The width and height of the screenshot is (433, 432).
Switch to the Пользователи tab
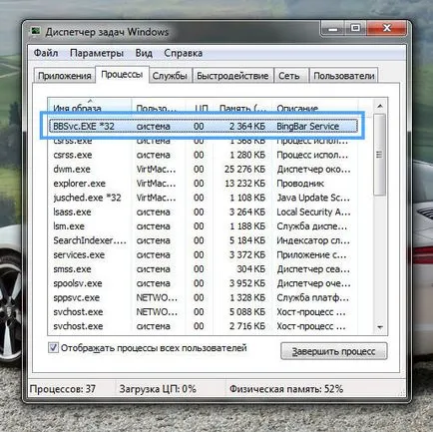344,76
